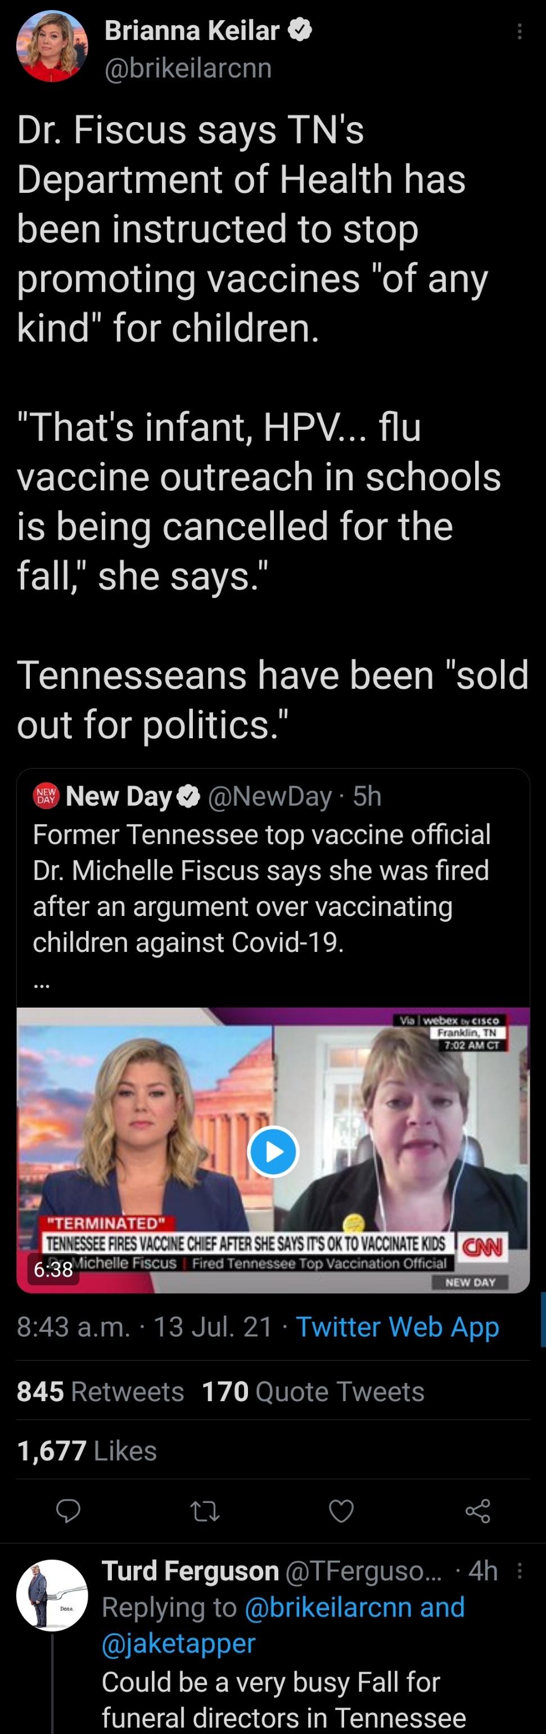Tap the retweet arrows icon

point(205,1511)
